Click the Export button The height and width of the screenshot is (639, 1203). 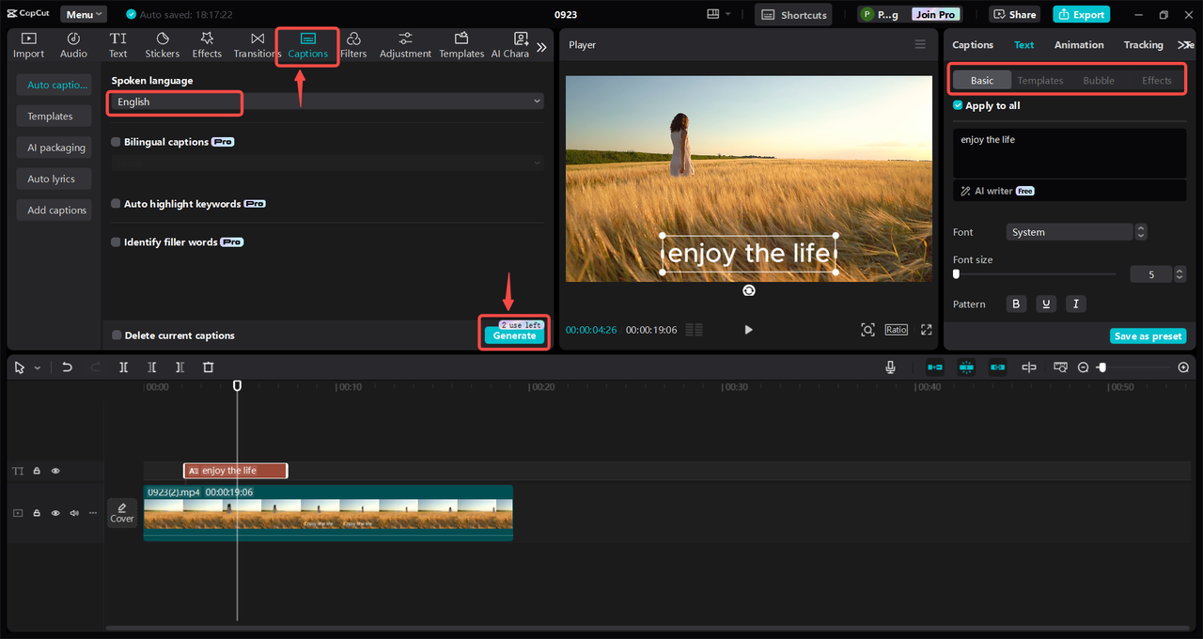pyautogui.click(x=1081, y=14)
